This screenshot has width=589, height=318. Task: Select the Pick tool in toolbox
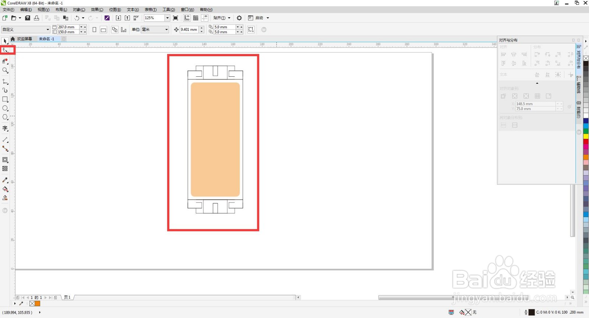(5, 41)
